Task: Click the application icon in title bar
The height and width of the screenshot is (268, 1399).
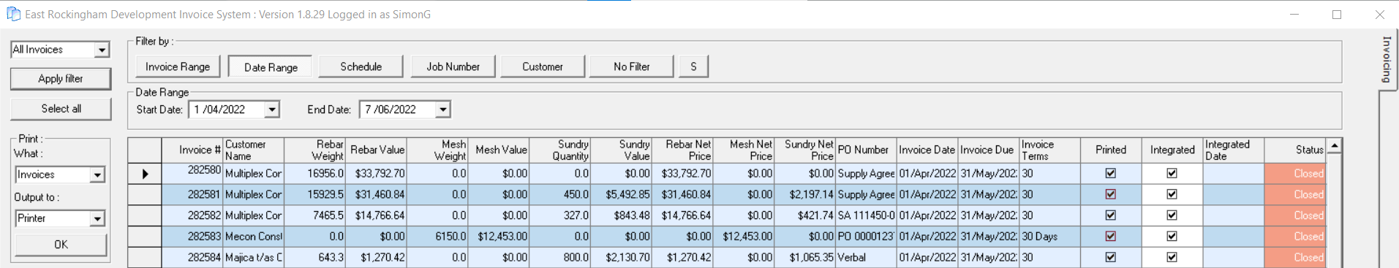Action: pos(13,14)
